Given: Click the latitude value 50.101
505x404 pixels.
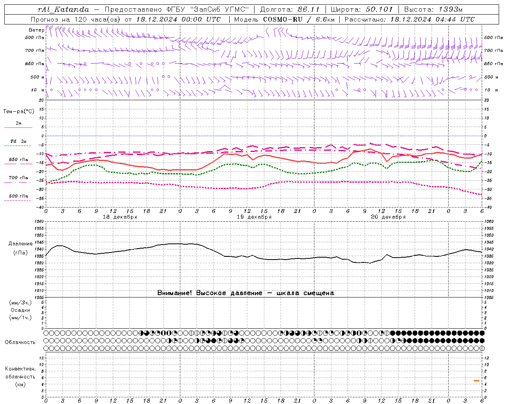Looking at the screenshot, I should (x=379, y=9).
